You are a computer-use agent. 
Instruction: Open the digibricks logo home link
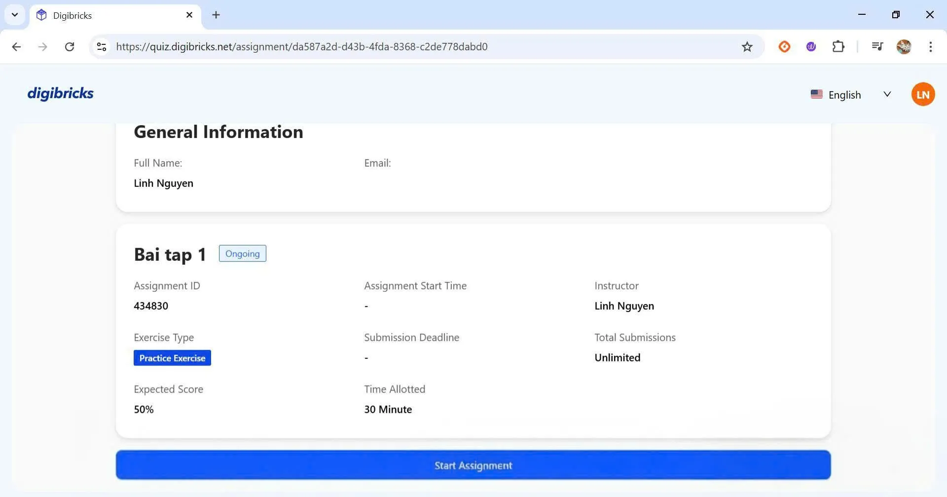click(60, 93)
